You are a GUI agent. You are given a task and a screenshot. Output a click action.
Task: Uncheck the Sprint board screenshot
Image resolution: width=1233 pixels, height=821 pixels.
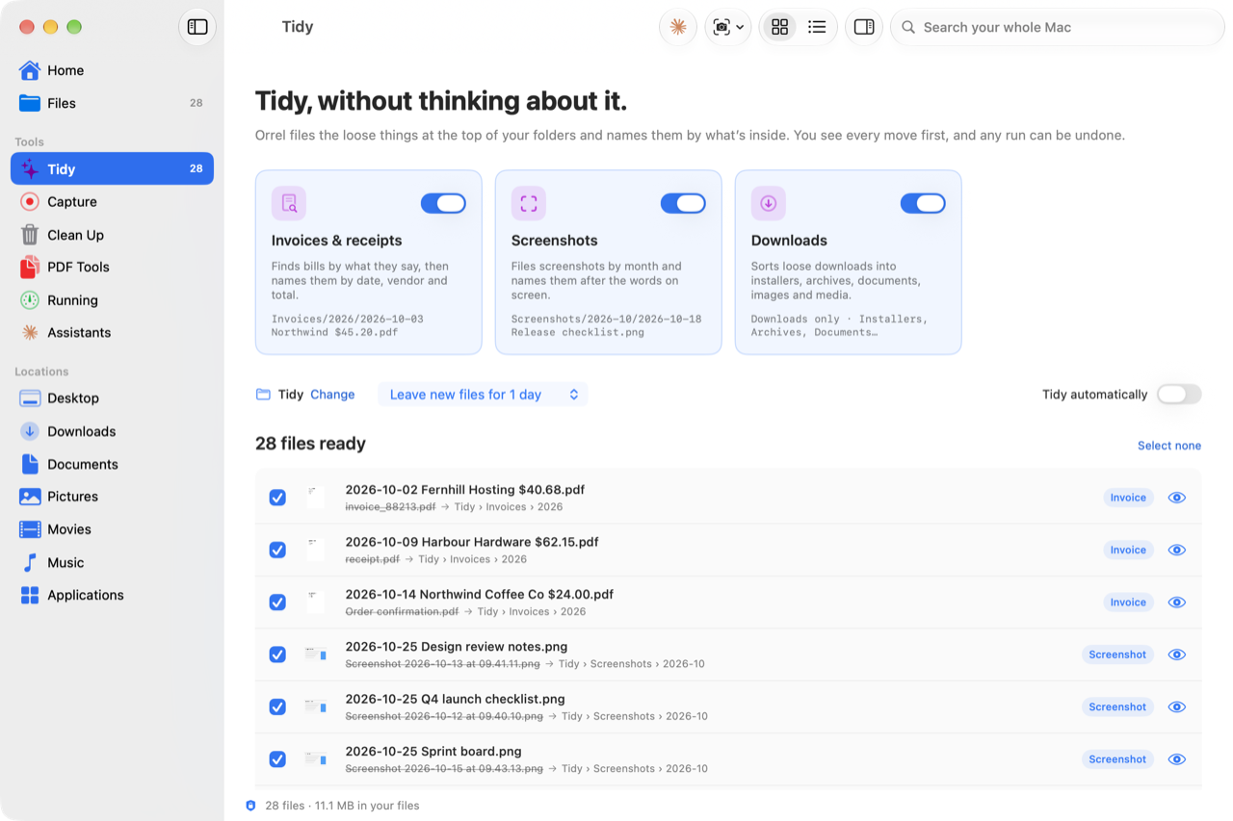(x=277, y=759)
